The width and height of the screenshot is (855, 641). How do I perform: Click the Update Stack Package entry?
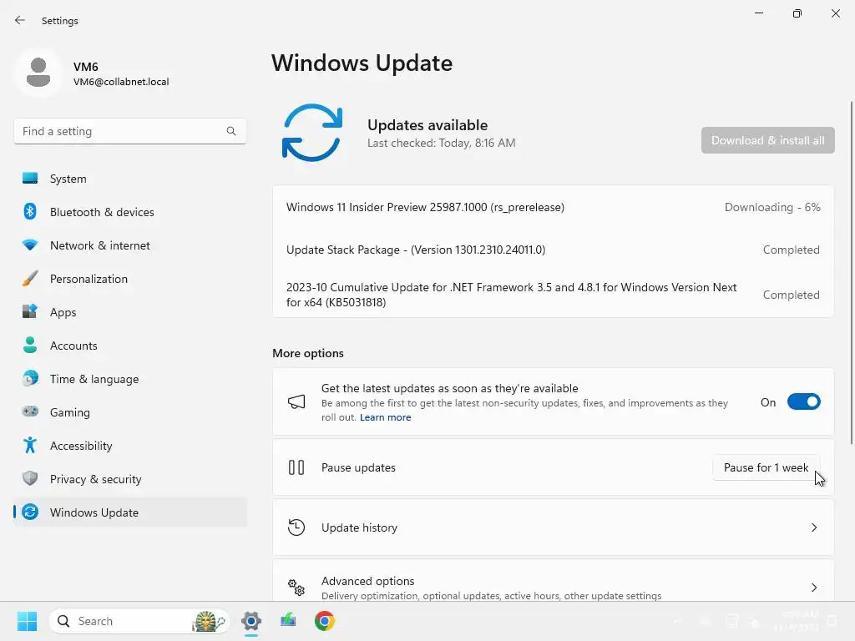pyautogui.click(x=553, y=250)
